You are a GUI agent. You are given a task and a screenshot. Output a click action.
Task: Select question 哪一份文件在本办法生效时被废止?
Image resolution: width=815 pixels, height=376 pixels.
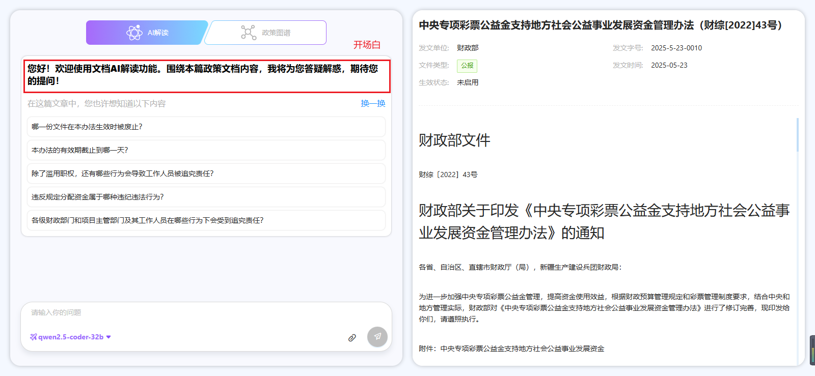[206, 127]
